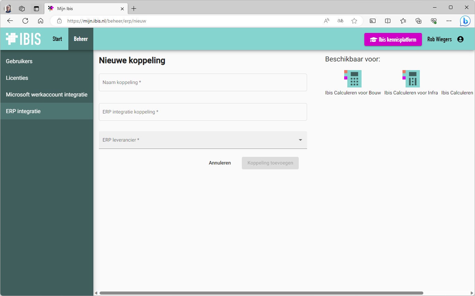Select ERP integratie in sidebar
The width and height of the screenshot is (475, 296).
pos(47,111)
